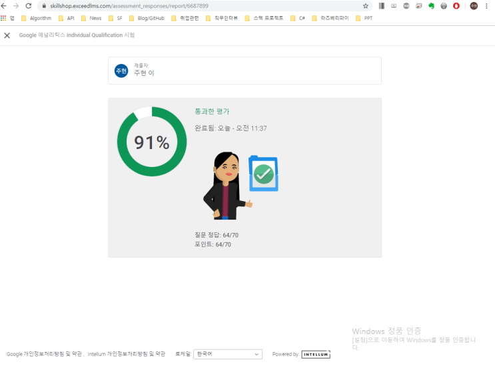Screen dimensions: 495x366
Task: Open the Algorithm bookmark folder
Action: tap(36, 18)
